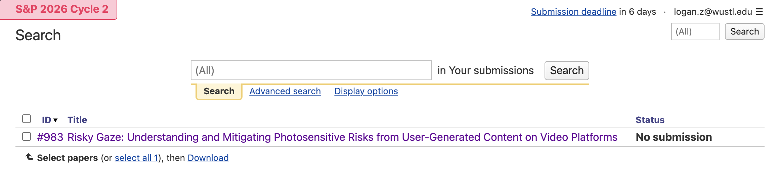The image size is (778, 171).
Task: Check the box for paper #983
Action: point(27,136)
